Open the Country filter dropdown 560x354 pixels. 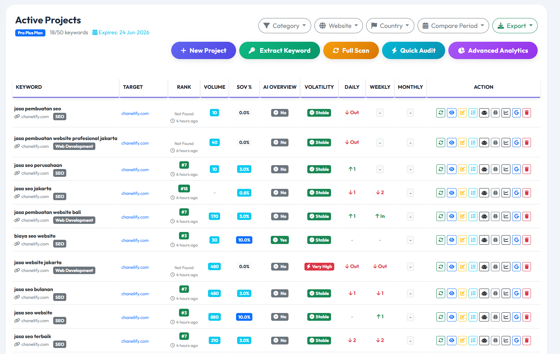pyautogui.click(x=390, y=26)
